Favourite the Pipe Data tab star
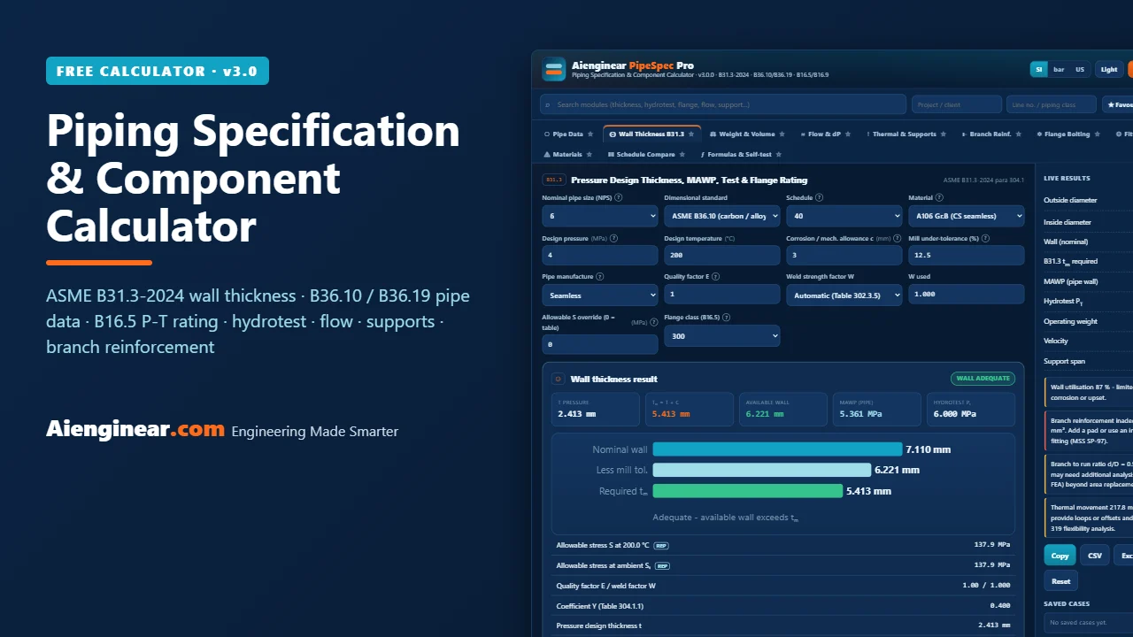Screen dimensions: 1133x637 [x=590, y=134]
